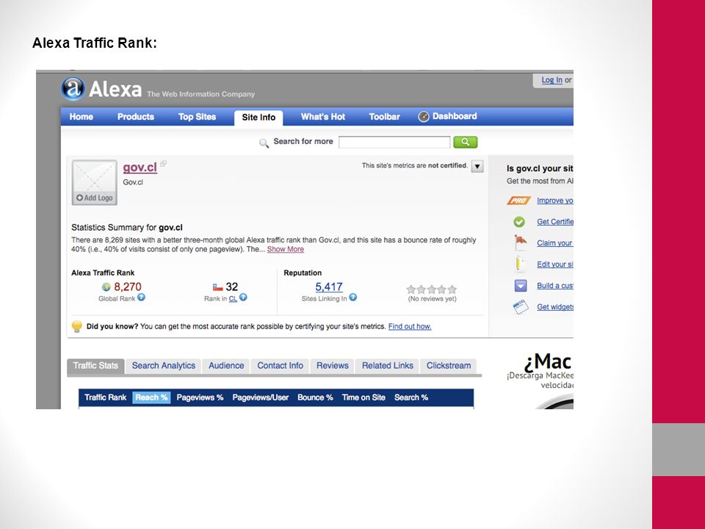Click the Build a custom link
This screenshot has width=705, height=529.
(555, 286)
